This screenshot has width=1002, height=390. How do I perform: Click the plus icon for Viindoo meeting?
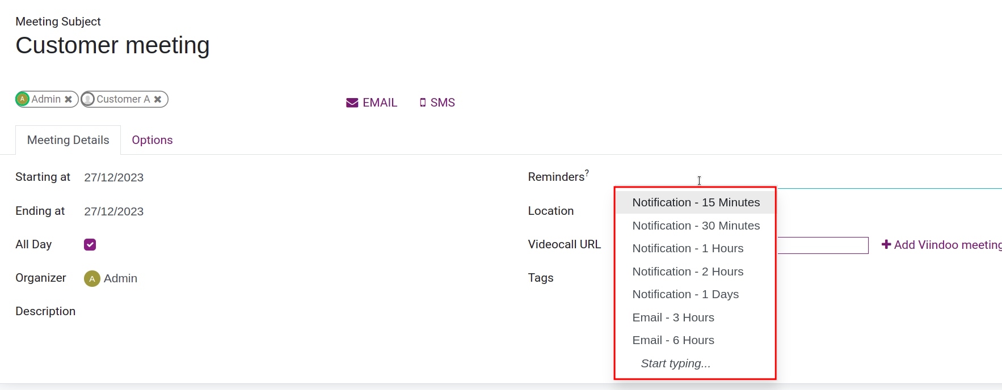pyautogui.click(x=886, y=244)
